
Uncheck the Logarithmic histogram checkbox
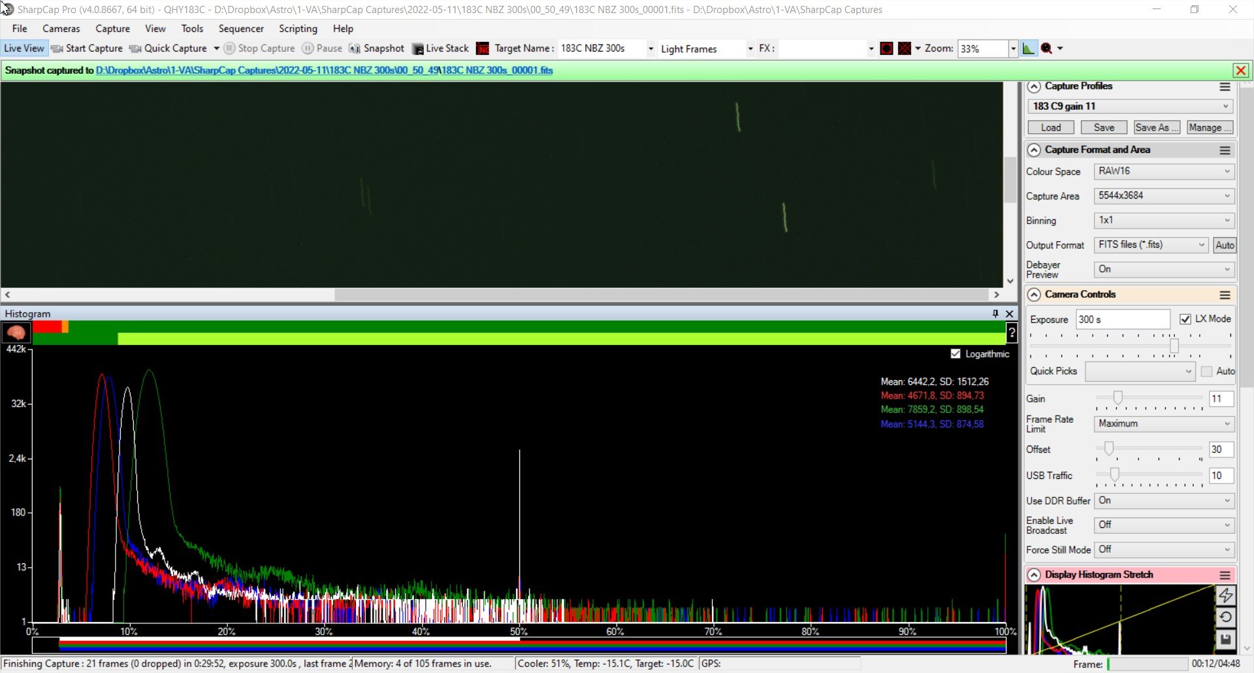click(956, 353)
